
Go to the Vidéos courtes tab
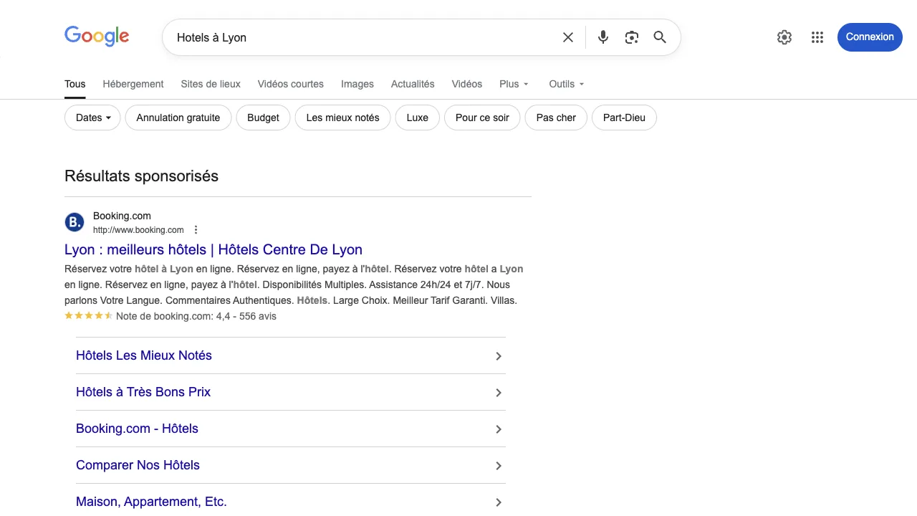click(291, 84)
